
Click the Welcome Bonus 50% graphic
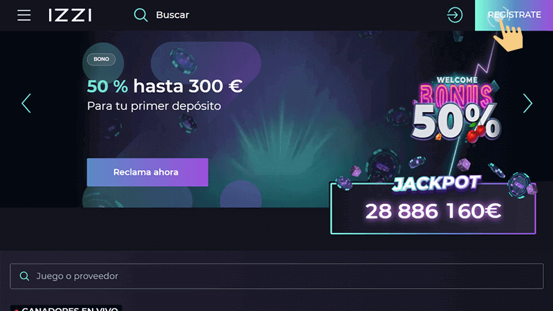pos(457,109)
